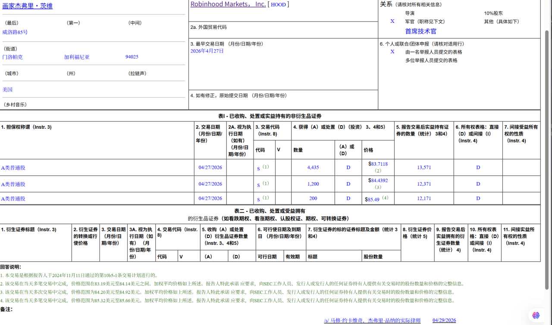Click the 表二 derivative securities table title
Image resolution: width=552 pixels, height=325 pixels.
(x=270, y=211)
